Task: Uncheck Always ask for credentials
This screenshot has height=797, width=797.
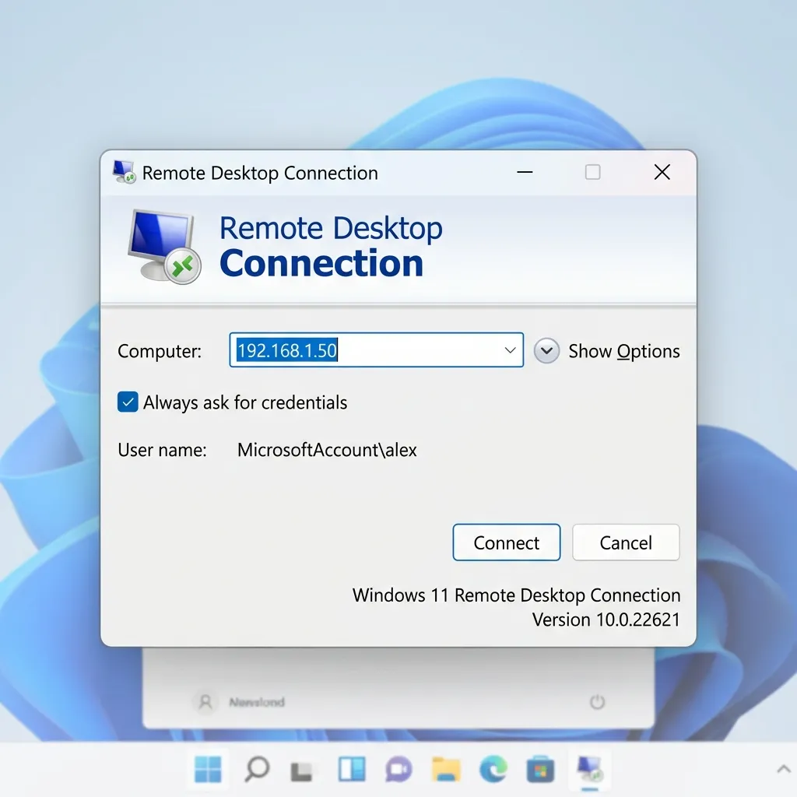Action: click(x=128, y=402)
